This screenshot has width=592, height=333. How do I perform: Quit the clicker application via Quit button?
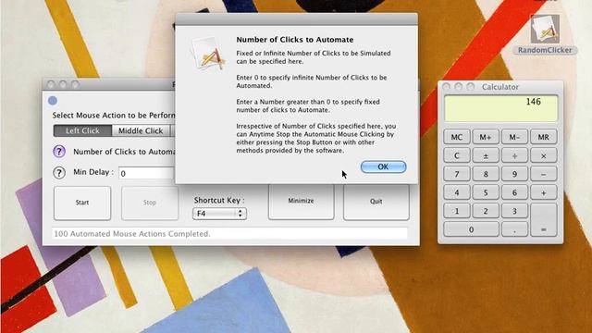376,202
